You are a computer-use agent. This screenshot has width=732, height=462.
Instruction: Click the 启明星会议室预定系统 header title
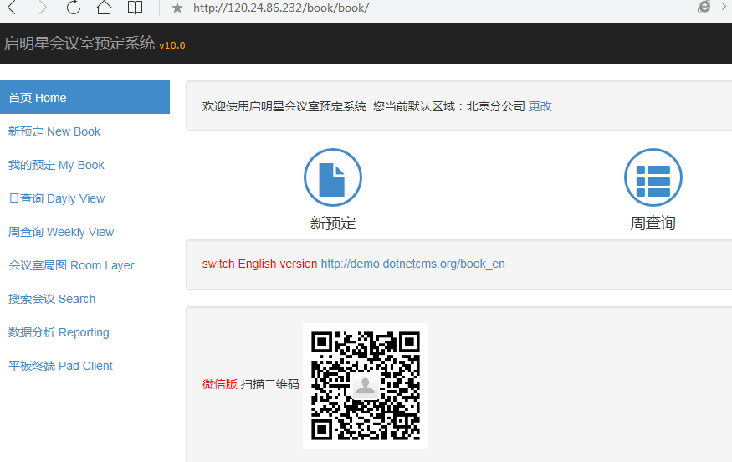79,43
